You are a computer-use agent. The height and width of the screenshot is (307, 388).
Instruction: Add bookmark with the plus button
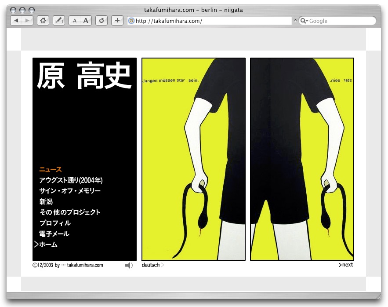click(x=117, y=21)
